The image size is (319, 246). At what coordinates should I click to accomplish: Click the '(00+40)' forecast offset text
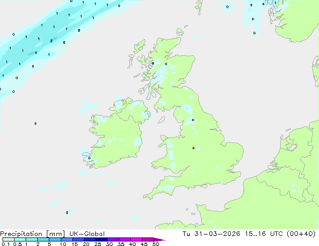(x=301, y=234)
